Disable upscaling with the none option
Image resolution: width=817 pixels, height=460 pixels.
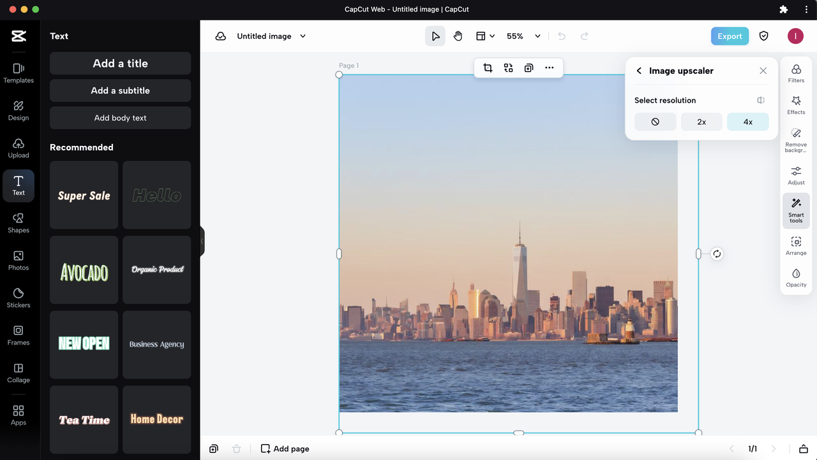pyautogui.click(x=655, y=122)
